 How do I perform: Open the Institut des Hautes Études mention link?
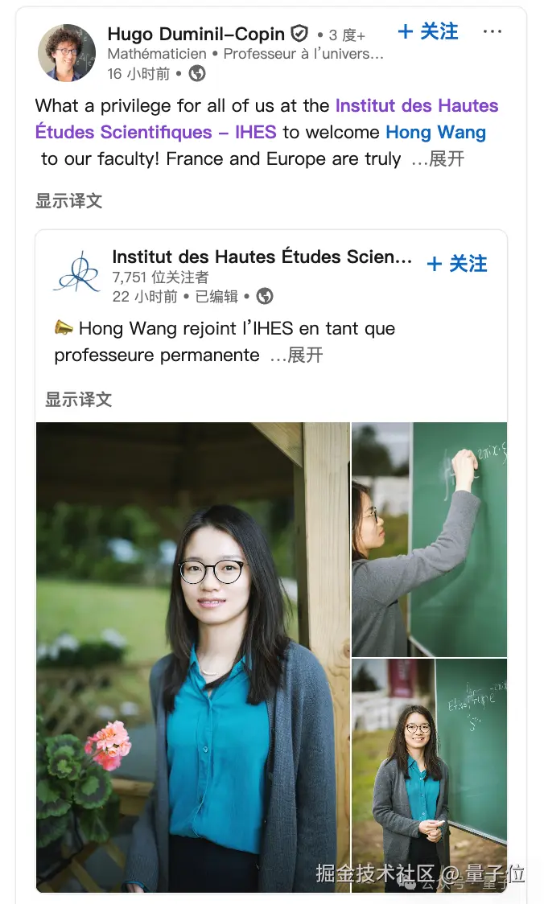(x=266, y=119)
